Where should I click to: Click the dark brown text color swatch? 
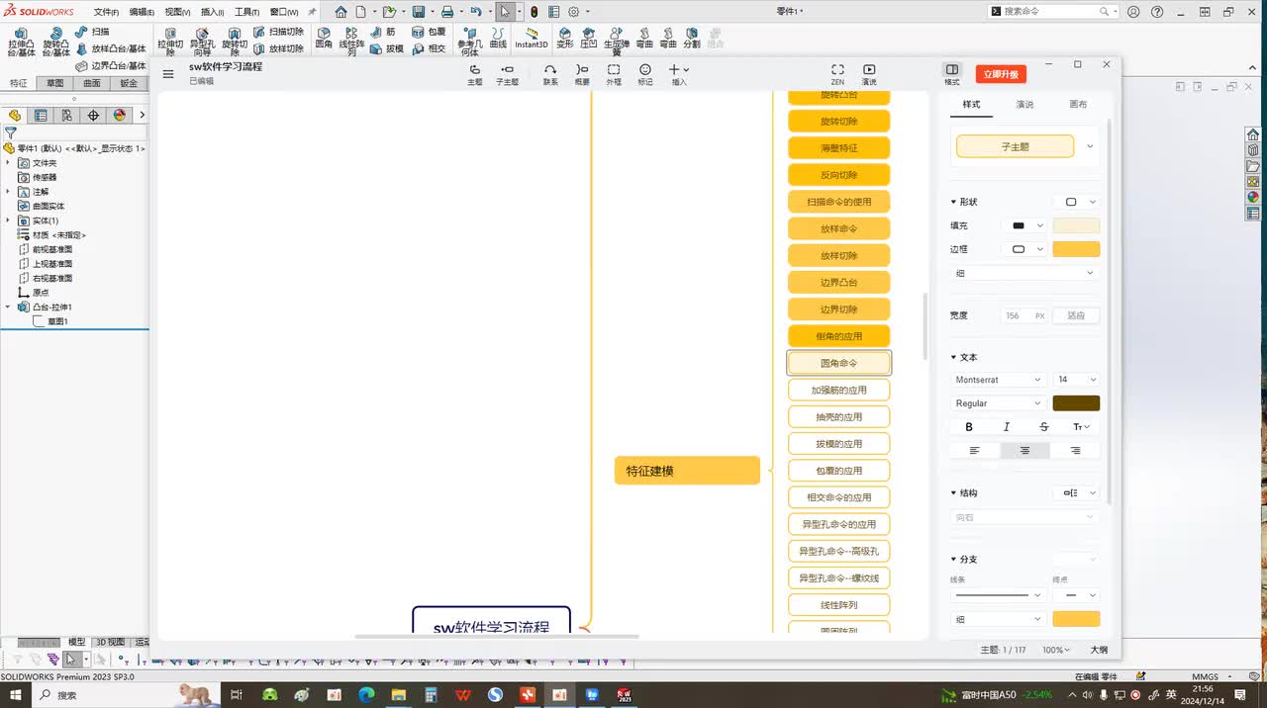click(1076, 403)
